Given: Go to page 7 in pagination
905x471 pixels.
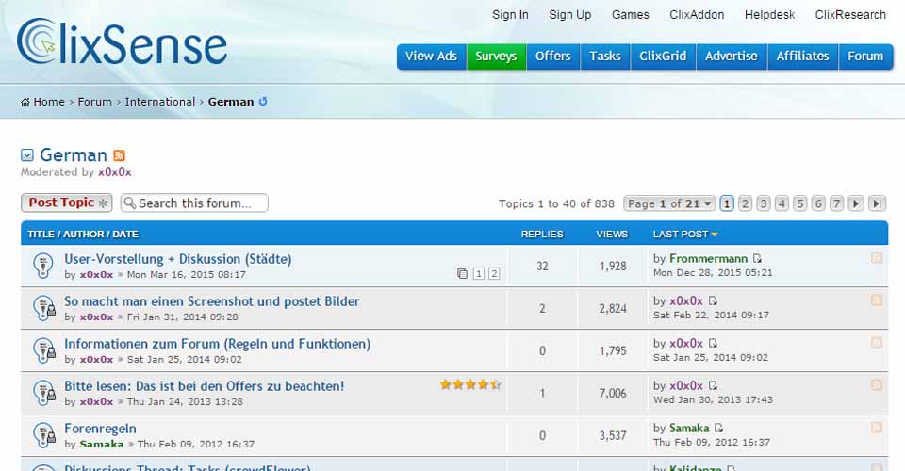Looking at the screenshot, I should click(x=836, y=203).
